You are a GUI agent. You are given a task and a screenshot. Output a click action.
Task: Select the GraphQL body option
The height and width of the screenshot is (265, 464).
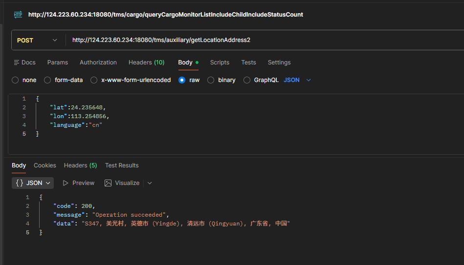click(x=247, y=80)
